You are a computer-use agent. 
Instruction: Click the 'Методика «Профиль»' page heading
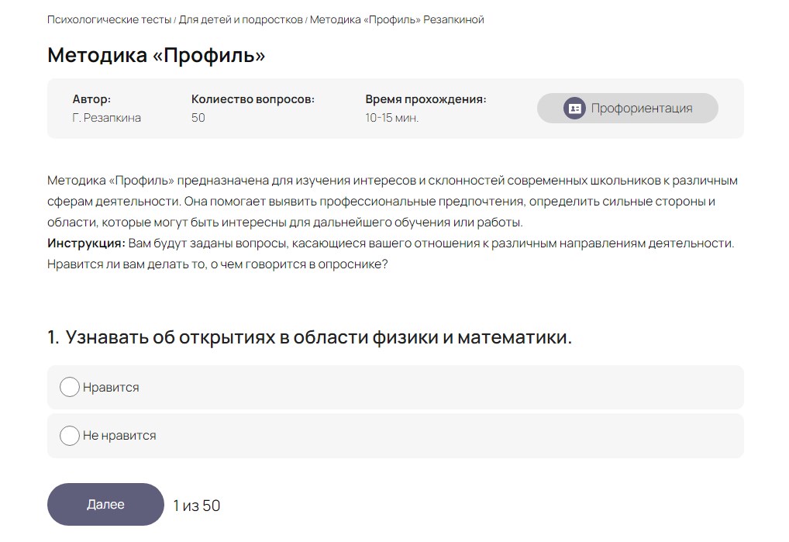coord(156,55)
